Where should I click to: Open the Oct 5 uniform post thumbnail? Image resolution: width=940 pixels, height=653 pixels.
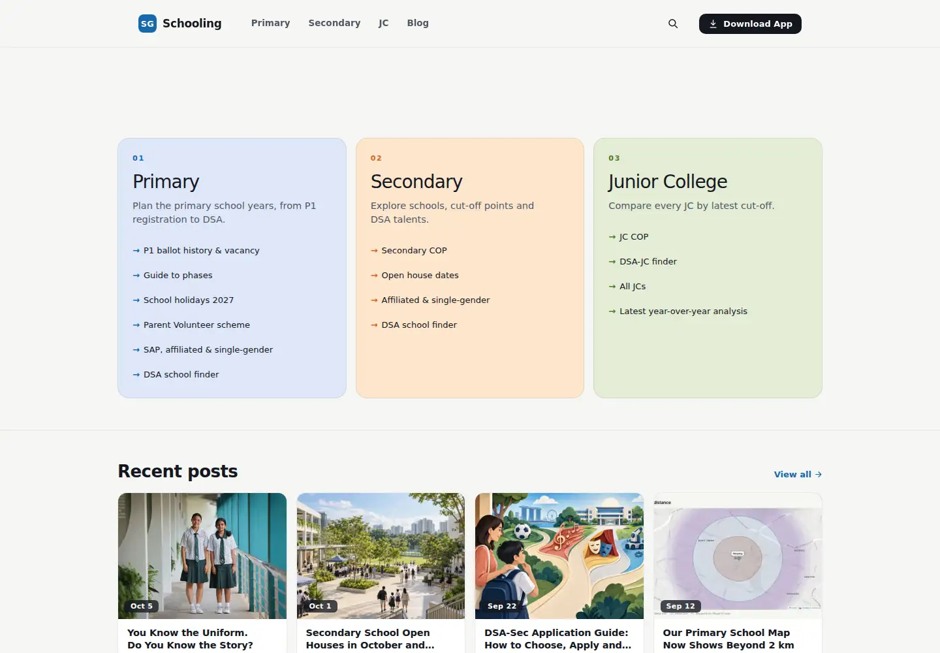pyautogui.click(x=202, y=556)
